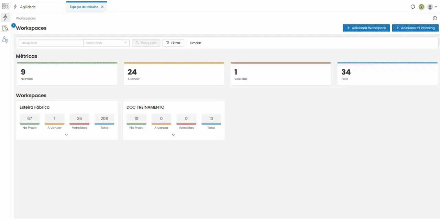Click DOC TREINAMENTO A vencer value 0
Image resolution: width=440 pixels, height=220 pixels.
161,119
